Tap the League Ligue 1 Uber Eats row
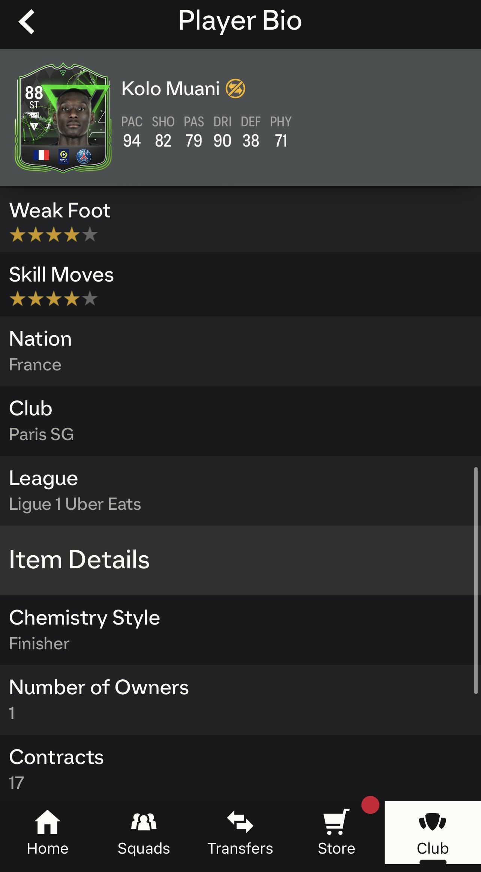This screenshot has height=872, width=481. (x=240, y=491)
